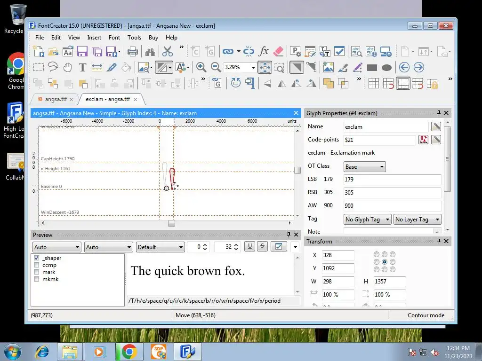The width and height of the screenshot is (482, 361).
Task: Click the Flip horizontal triangle icon
Action: [281, 83]
